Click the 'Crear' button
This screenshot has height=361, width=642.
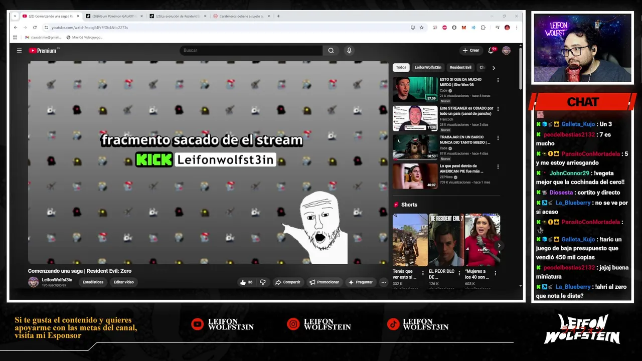tap(471, 50)
